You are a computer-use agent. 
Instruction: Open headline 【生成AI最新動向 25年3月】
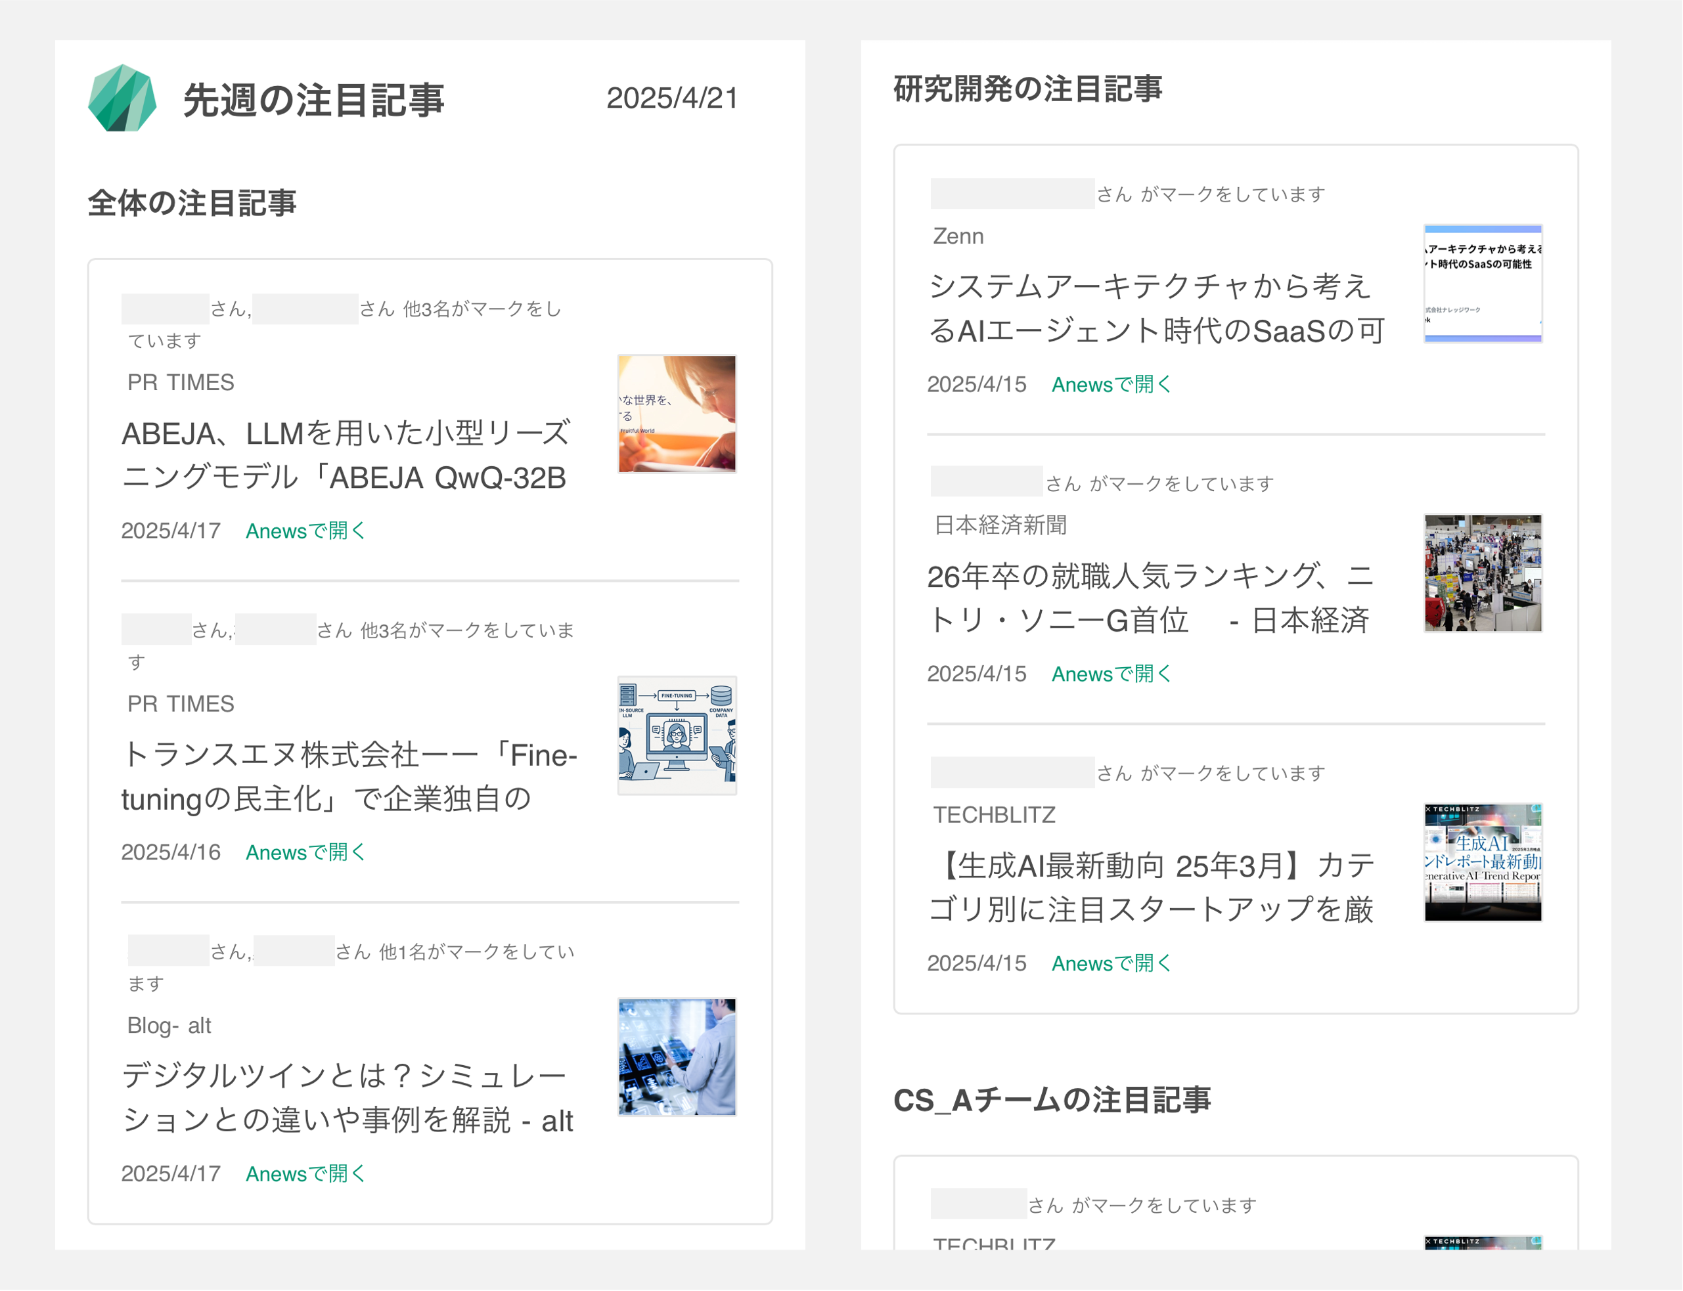[x=1151, y=888]
